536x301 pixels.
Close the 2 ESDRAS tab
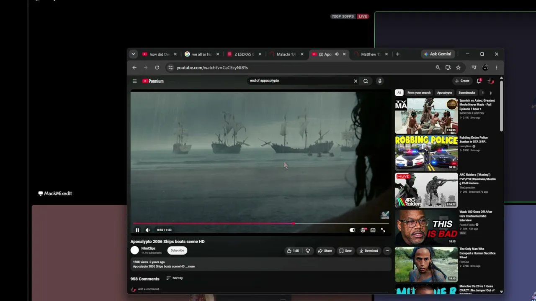pos(260,54)
